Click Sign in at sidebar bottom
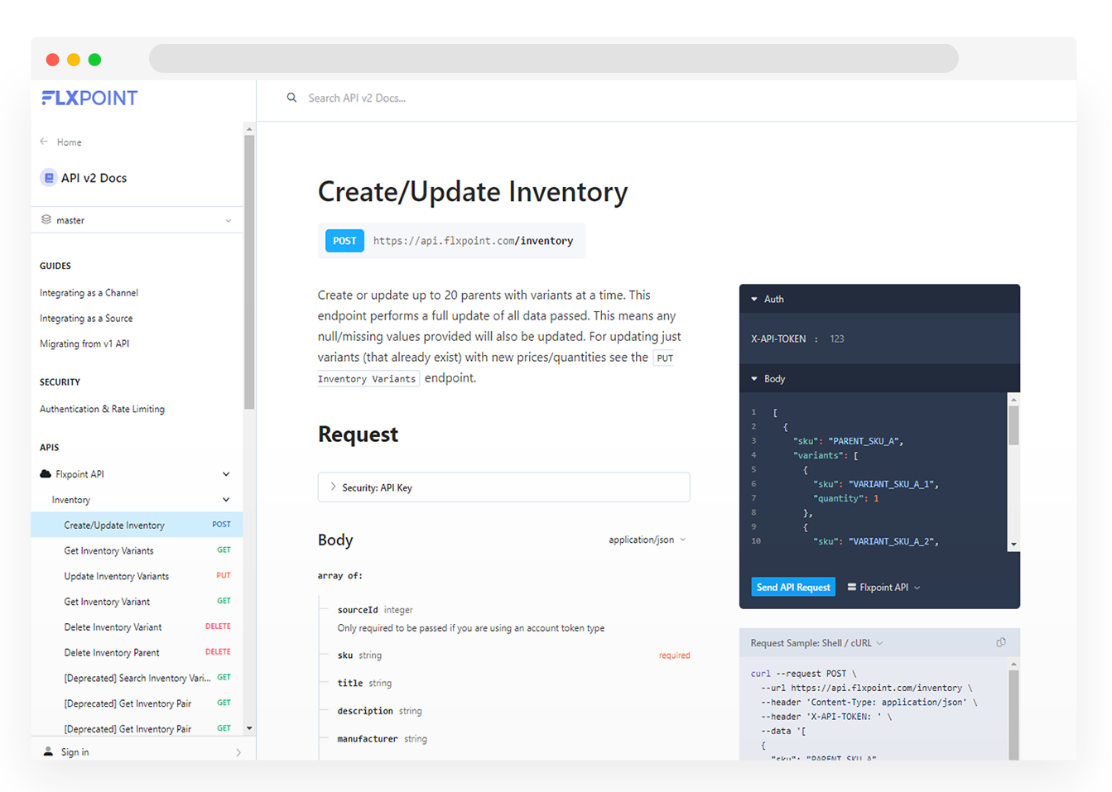Viewport: 1112px width, 792px height. point(75,752)
